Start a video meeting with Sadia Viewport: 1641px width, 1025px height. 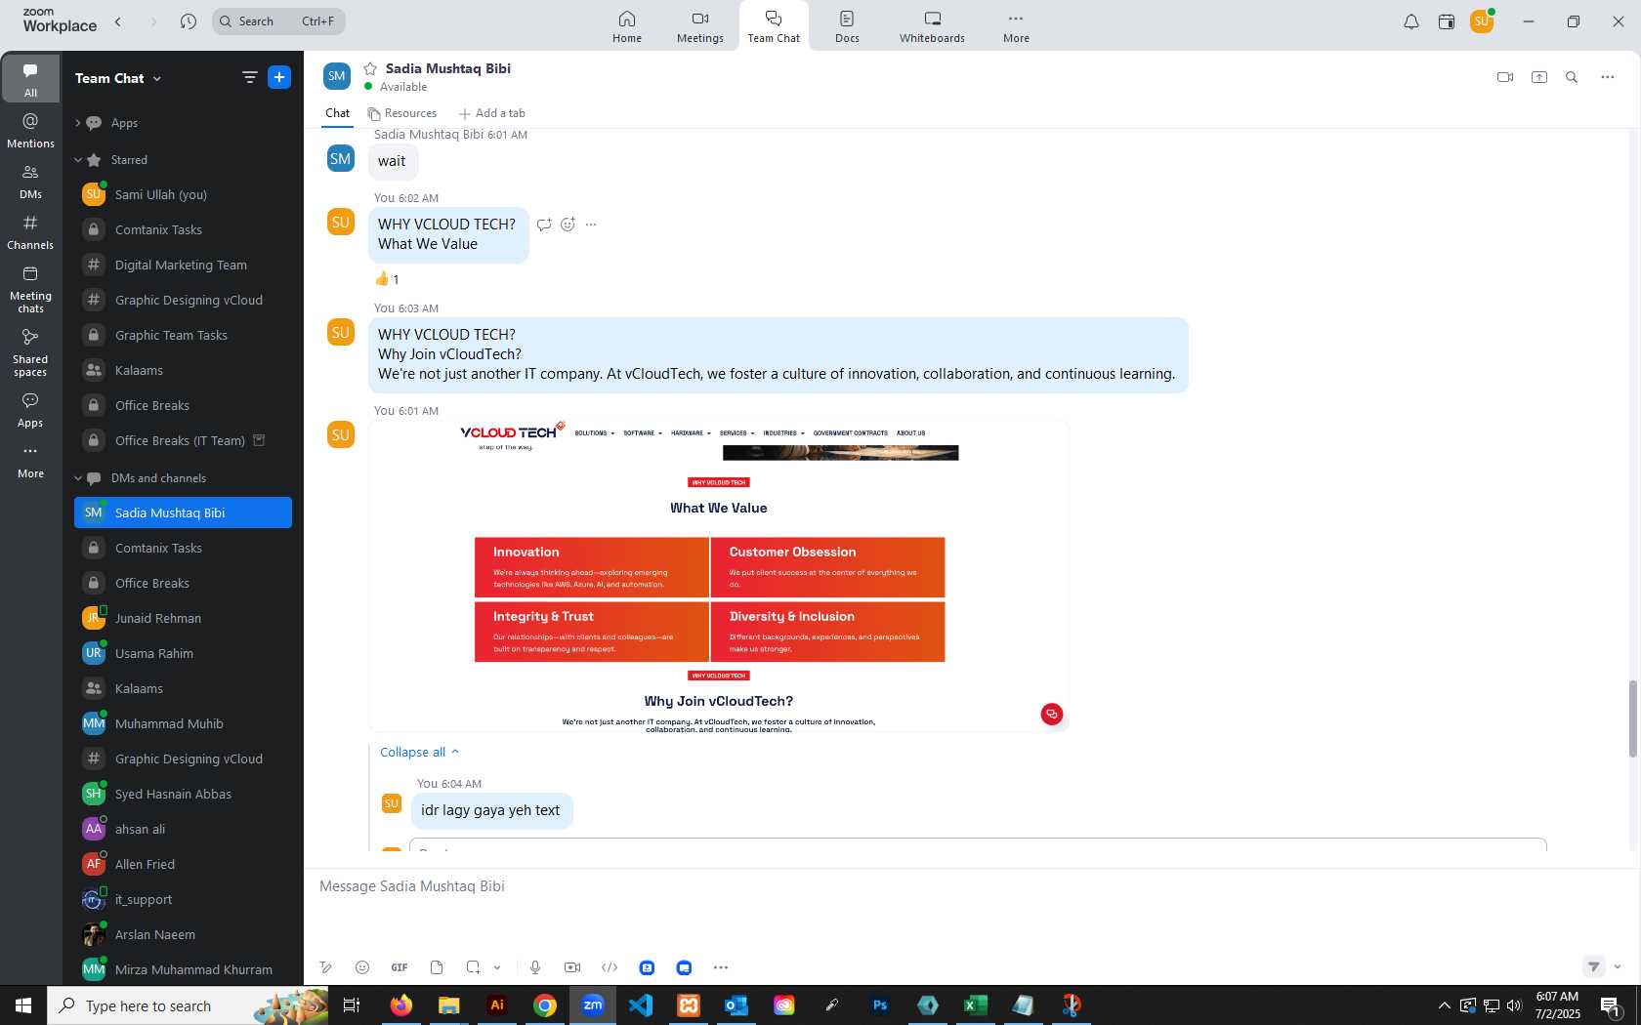1505,77
